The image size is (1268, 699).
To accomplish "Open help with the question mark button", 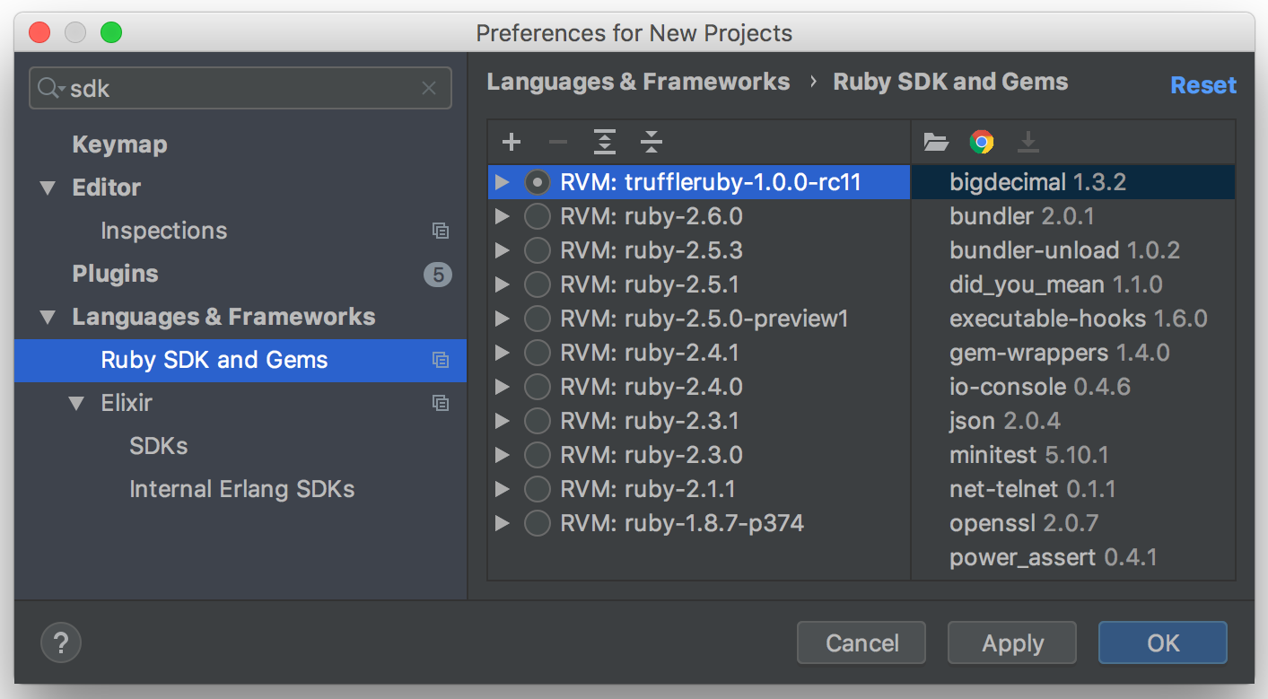I will (61, 642).
